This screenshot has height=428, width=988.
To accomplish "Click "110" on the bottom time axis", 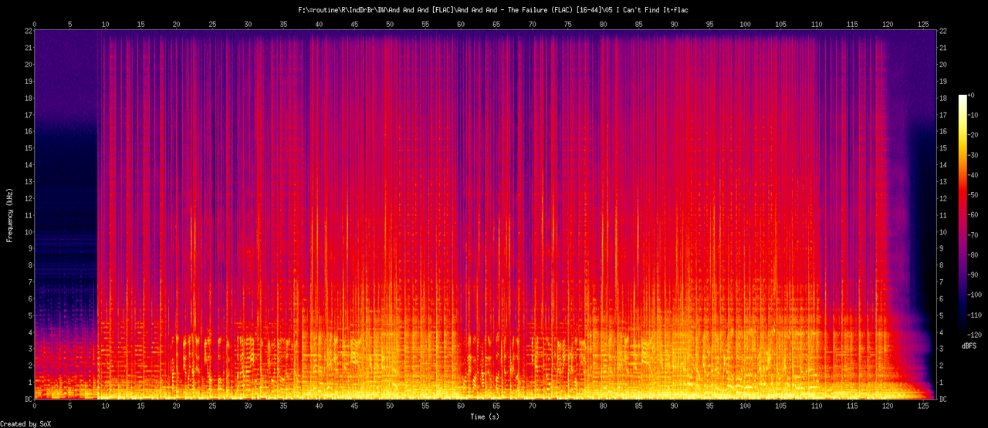I will [x=816, y=406].
